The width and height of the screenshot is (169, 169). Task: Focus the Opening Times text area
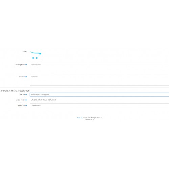click(99, 68)
